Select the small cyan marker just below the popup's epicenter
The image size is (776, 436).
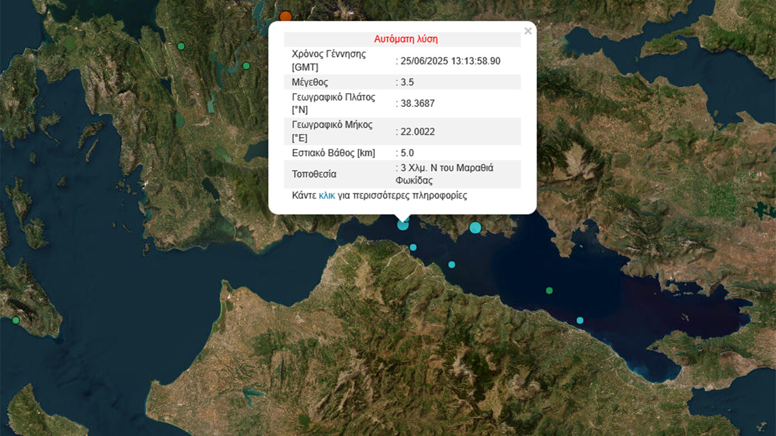coord(413,247)
